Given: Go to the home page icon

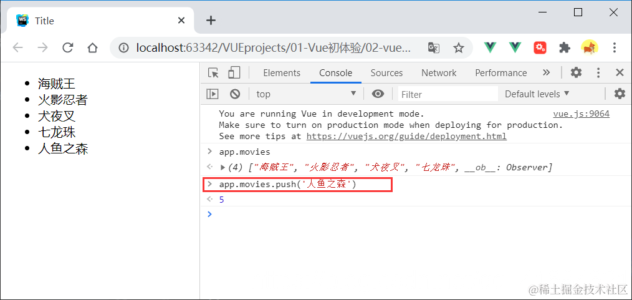Looking at the screenshot, I should pyautogui.click(x=93, y=48).
